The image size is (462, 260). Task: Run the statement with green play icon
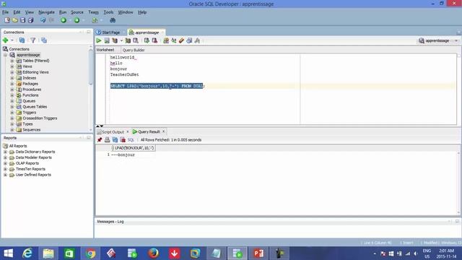click(99, 40)
